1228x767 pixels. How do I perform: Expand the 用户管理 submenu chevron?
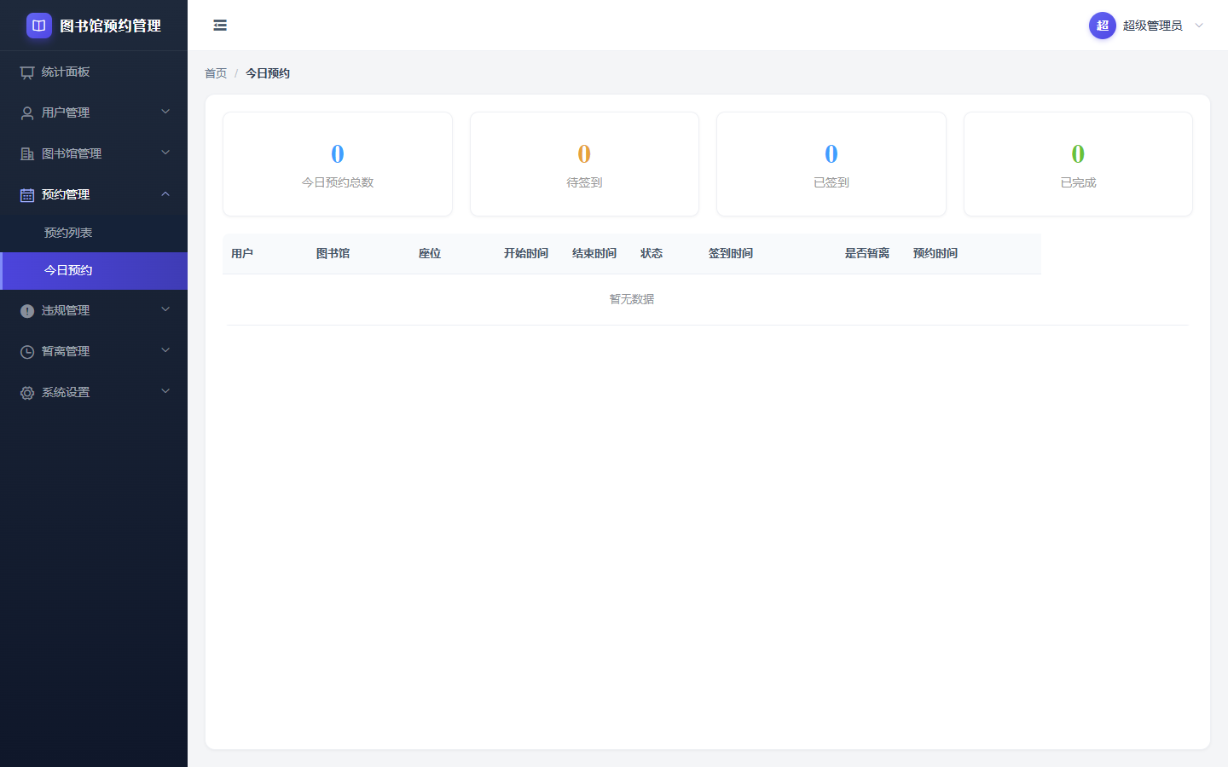pyautogui.click(x=165, y=112)
